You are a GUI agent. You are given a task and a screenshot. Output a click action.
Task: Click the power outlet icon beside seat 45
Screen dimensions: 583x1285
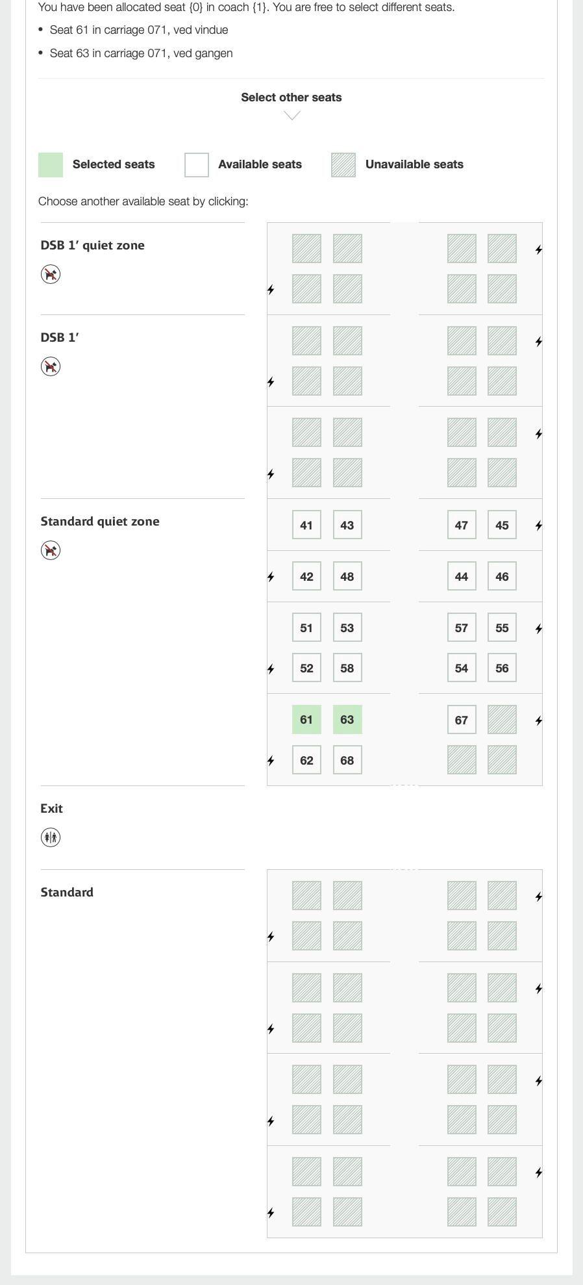tap(539, 526)
